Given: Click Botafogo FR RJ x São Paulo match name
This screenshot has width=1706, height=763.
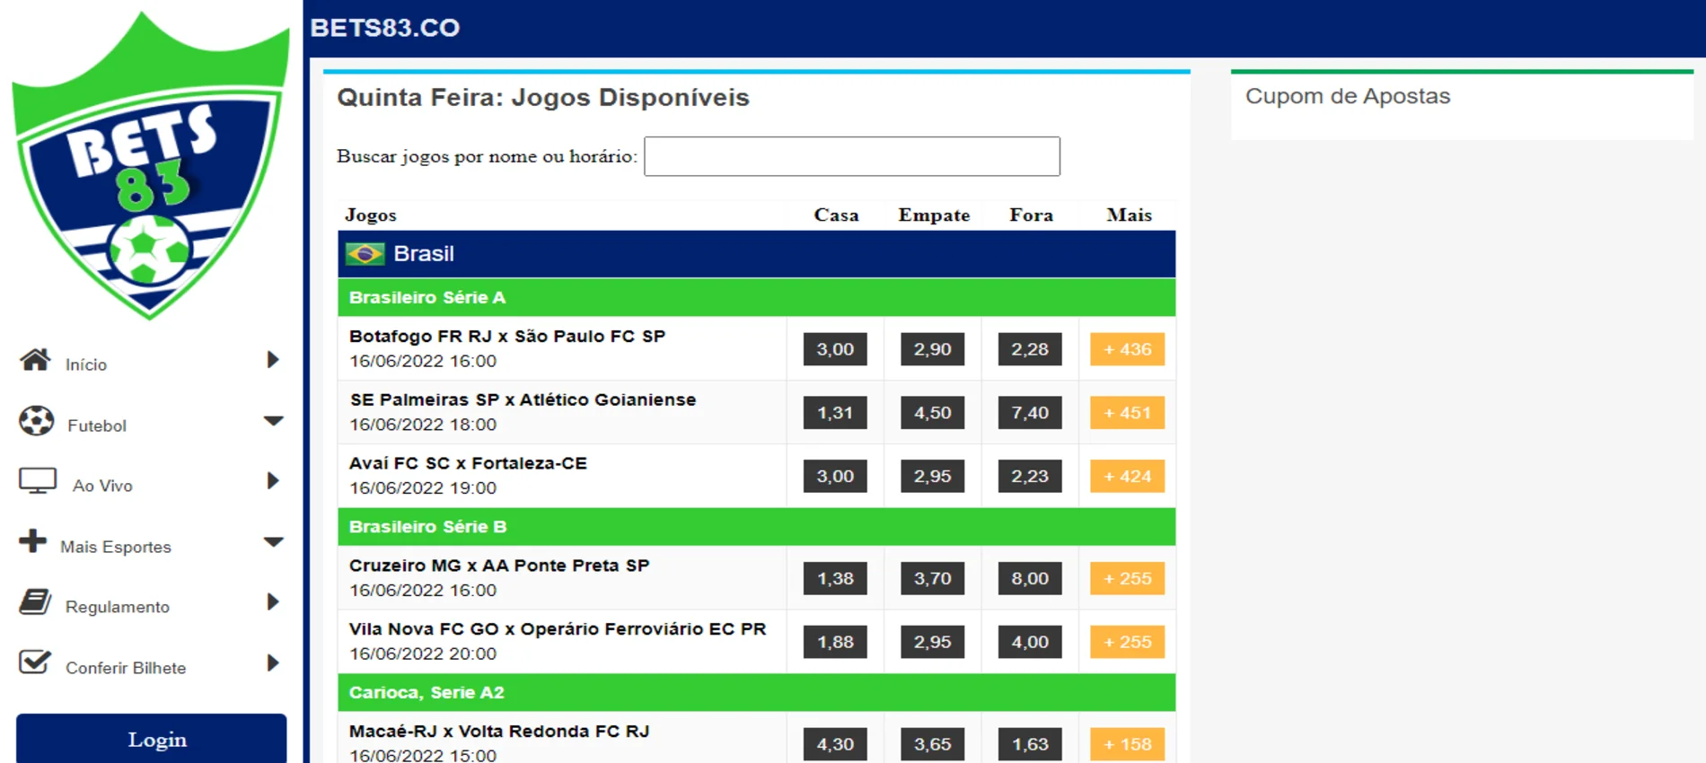Looking at the screenshot, I should pyautogui.click(x=507, y=337).
